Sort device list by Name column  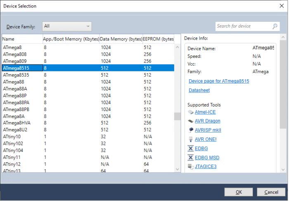[x=22, y=39]
